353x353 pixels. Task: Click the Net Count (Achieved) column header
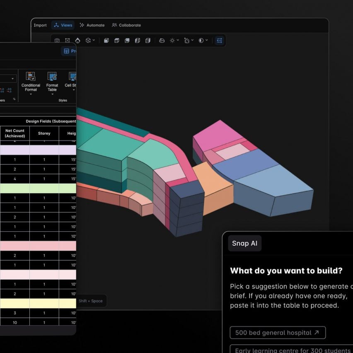[15, 133]
